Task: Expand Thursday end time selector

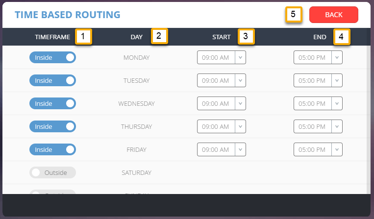Action: (x=337, y=126)
